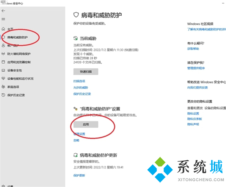Open 管理提供程序 link
The height and width of the screenshot is (187, 226).
(196, 68)
